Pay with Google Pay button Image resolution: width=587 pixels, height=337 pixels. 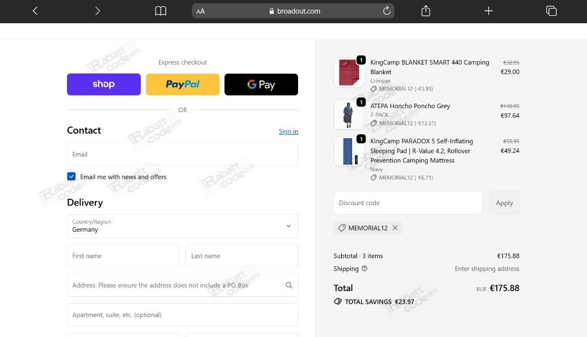click(261, 84)
